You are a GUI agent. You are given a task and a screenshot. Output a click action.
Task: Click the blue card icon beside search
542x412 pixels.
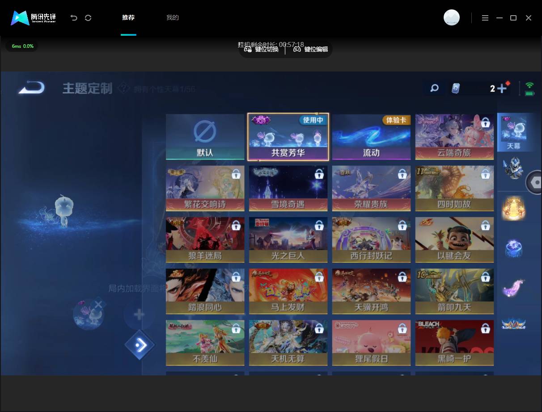click(455, 88)
